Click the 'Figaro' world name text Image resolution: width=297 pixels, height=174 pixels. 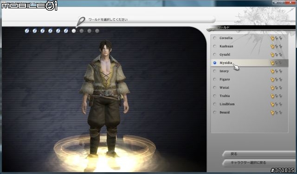[x=225, y=79]
